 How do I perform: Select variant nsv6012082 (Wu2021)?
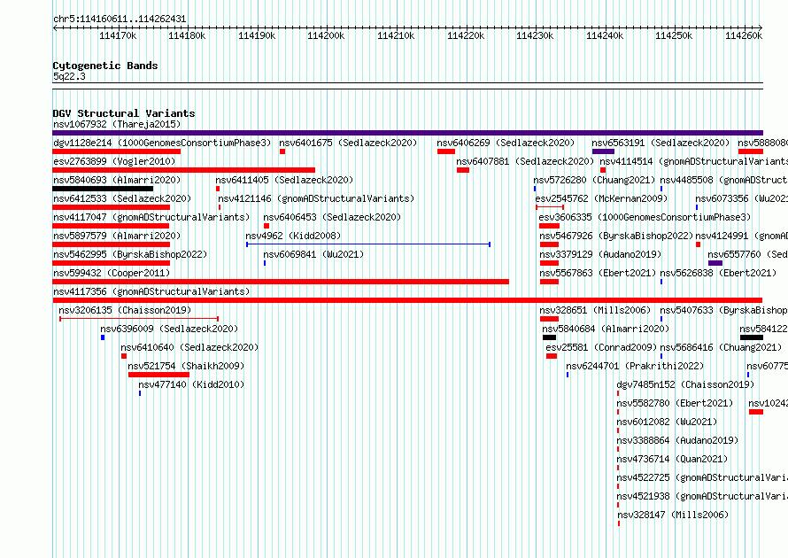tap(667, 422)
